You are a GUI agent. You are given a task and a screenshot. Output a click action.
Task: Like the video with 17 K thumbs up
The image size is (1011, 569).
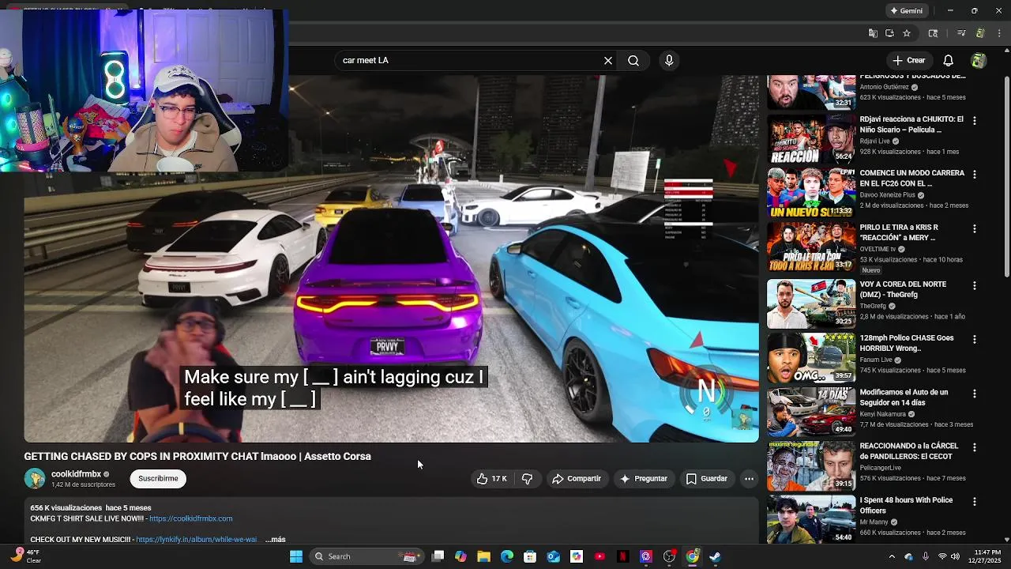(x=491, y=478)
